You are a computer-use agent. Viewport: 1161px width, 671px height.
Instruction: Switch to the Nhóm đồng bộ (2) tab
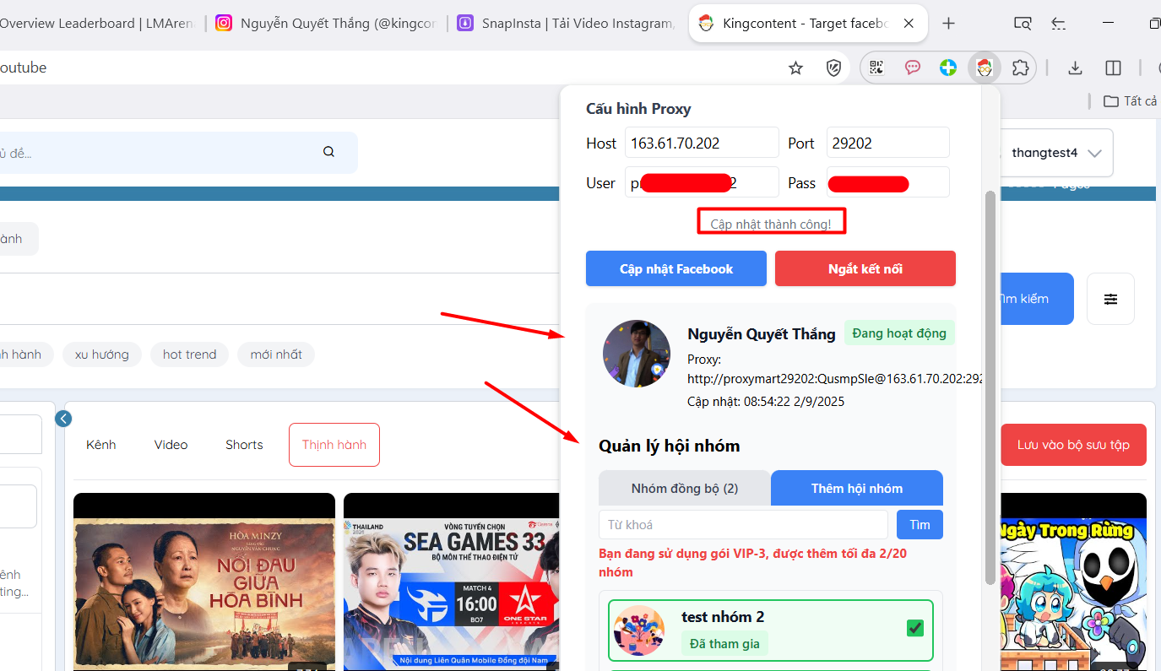(x=684, y=488)
